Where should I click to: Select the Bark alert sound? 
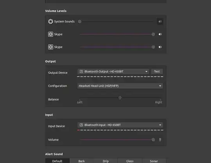82,161
